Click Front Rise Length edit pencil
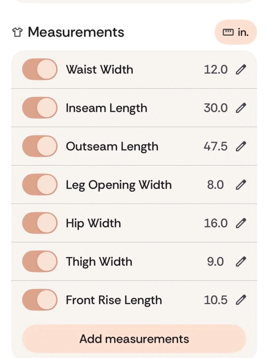Image resolution: width=268 pixels, height=358 pixels. click(x=241, y=300)
